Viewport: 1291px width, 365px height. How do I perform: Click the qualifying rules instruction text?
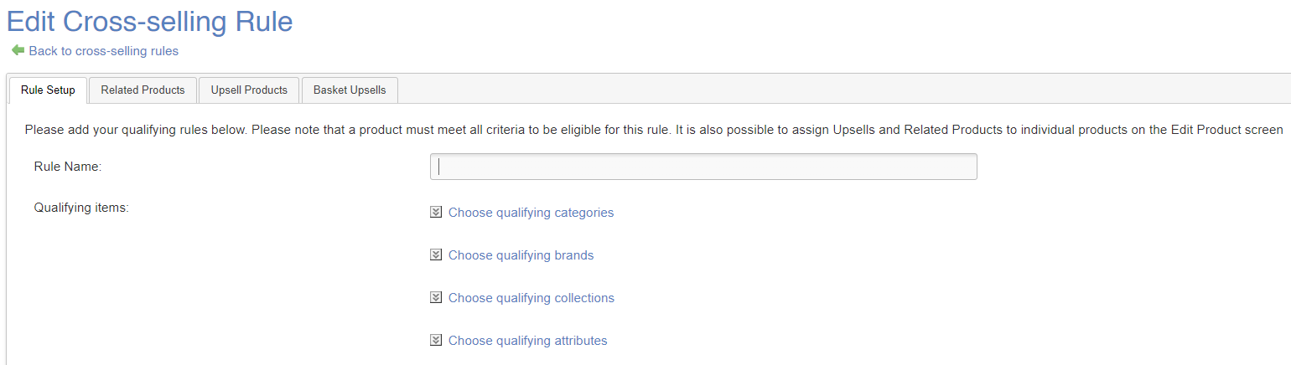[x=653, y=130]
